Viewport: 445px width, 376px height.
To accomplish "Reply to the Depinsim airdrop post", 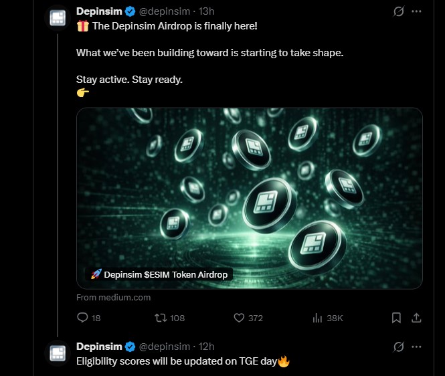I will (83, 318).
